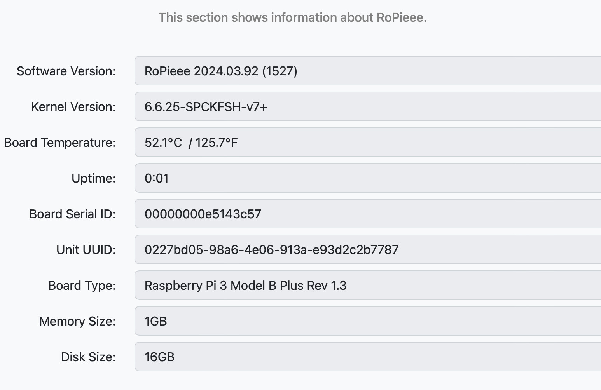The image size is (601, 390).
Task: Click the Kernel Version label
Action: (x=73, y=107)
